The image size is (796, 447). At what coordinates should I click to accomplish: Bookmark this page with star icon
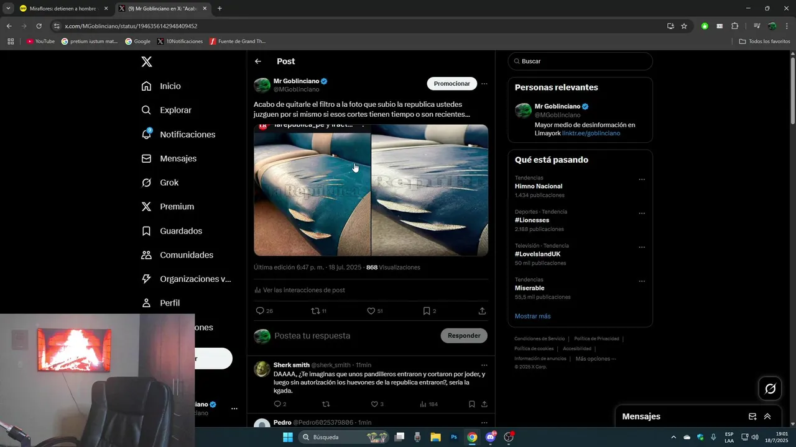pos(684,26)
